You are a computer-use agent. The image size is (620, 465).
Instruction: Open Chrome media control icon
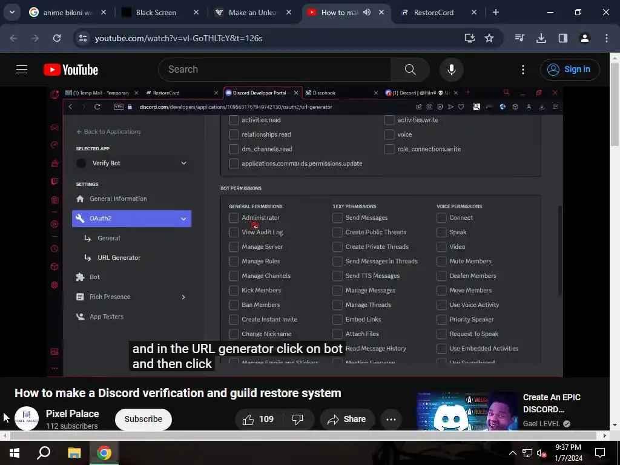coord(519,38)
